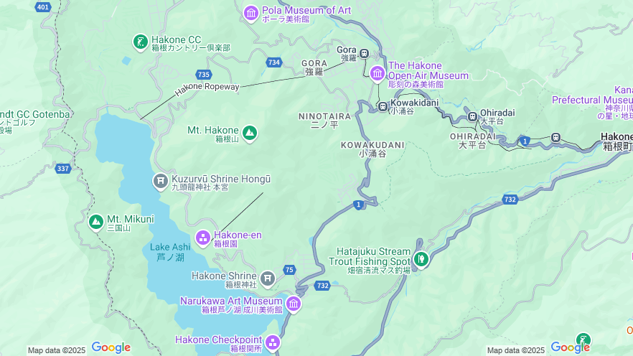Click the Mt. Mikuni mountain icon

click(x=96, y=222)
